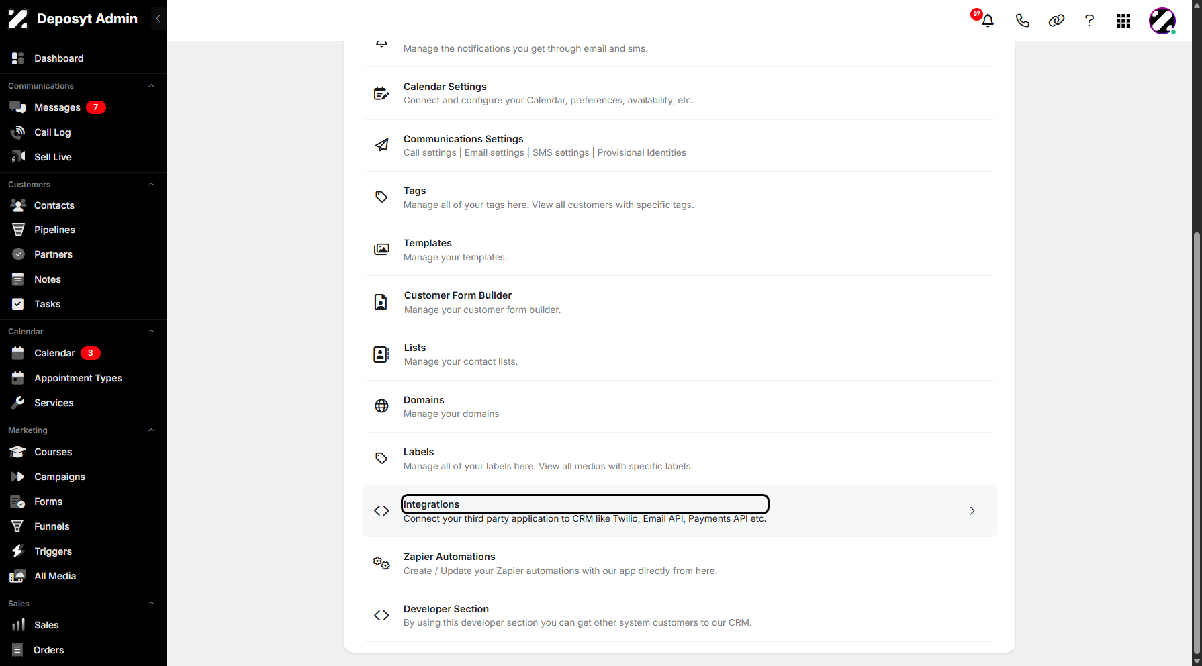Click the phone dialer icon in header

(x=1022, y=21)
